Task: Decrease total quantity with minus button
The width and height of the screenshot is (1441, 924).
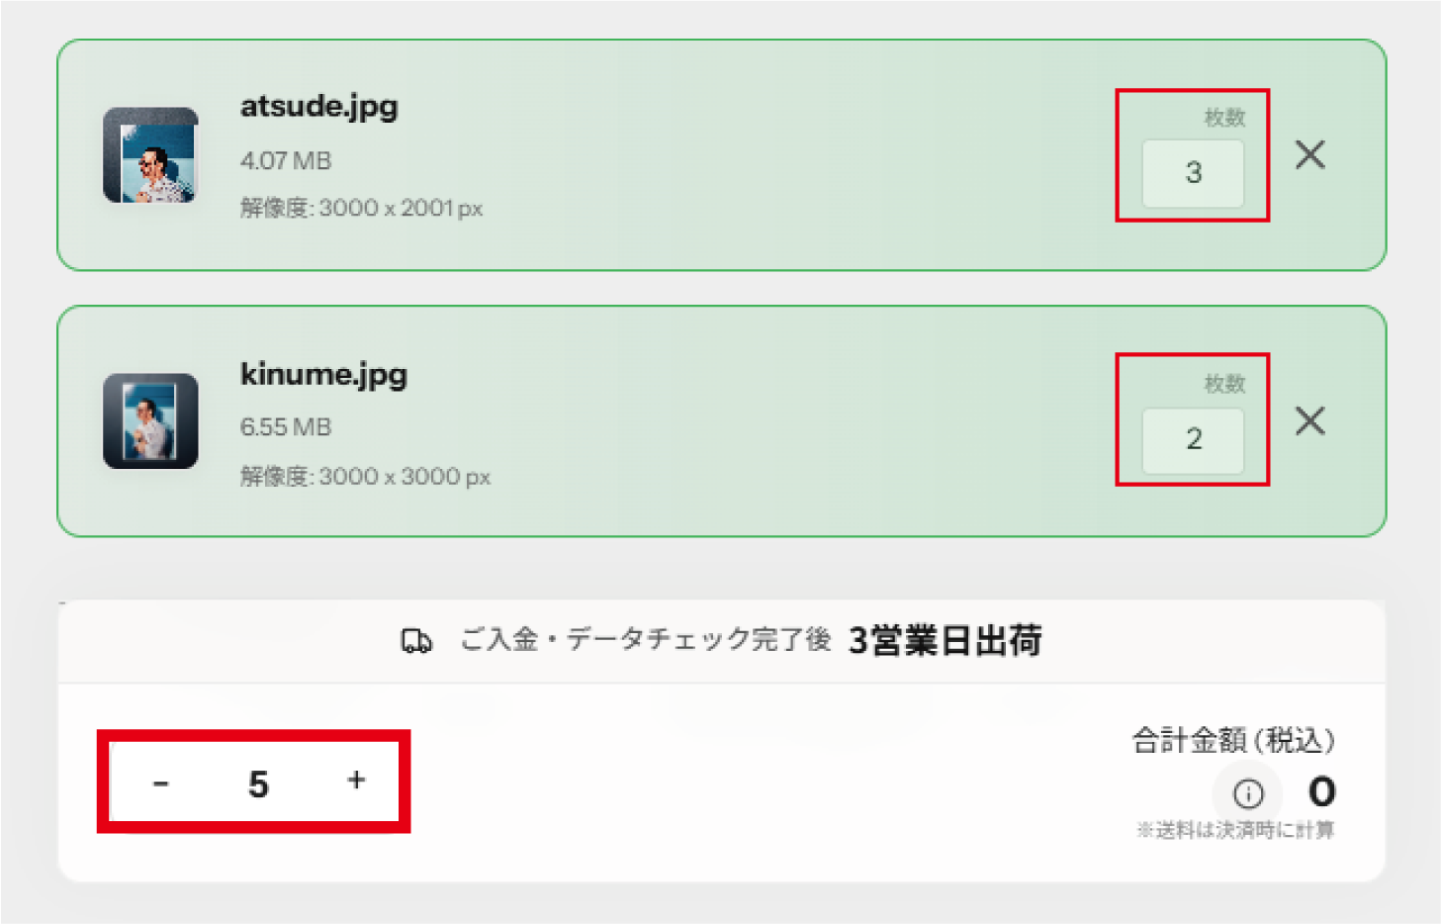Action: 161,784
